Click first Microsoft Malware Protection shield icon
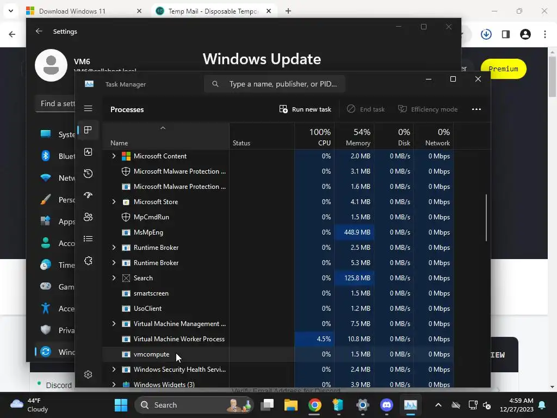The height and width of the screenshot is (418, 557). click(x=126, y=171)
